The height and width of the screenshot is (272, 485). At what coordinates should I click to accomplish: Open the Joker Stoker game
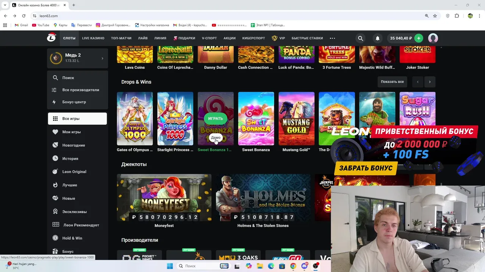418,54
